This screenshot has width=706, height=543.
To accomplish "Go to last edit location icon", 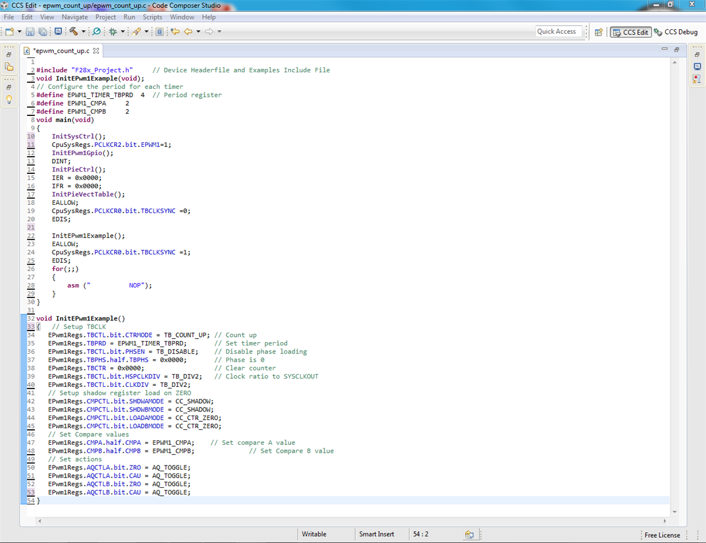I will coord(175,32).
